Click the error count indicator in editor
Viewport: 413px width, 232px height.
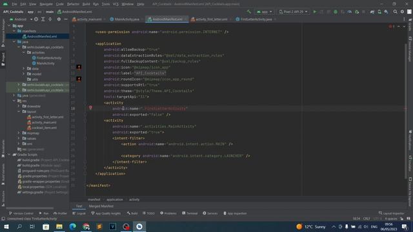(x=392, y=26)
